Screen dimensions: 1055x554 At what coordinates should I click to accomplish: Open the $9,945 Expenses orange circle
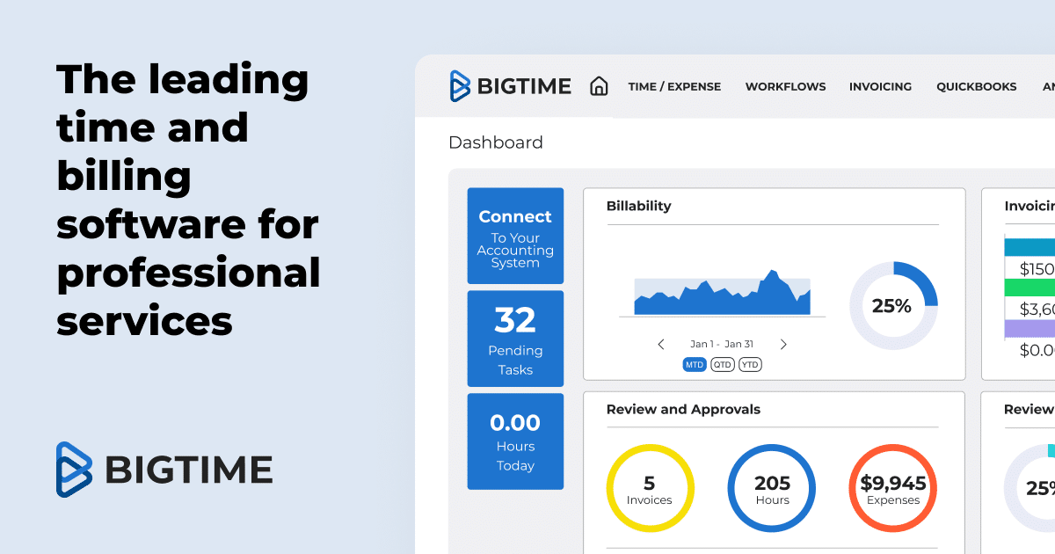(893, 488)
